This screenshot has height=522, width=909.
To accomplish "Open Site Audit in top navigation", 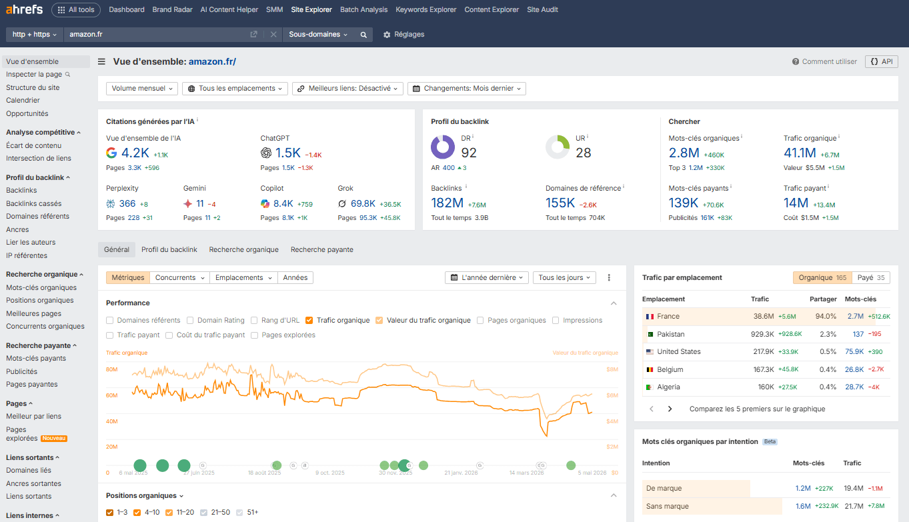I will [543, 10].
